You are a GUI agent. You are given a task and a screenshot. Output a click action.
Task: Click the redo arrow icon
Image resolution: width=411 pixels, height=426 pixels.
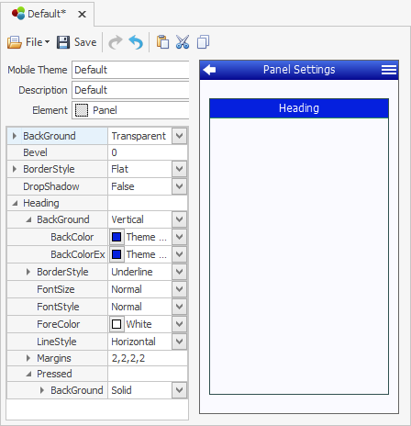pyautogui.click(x=116, y=42)
